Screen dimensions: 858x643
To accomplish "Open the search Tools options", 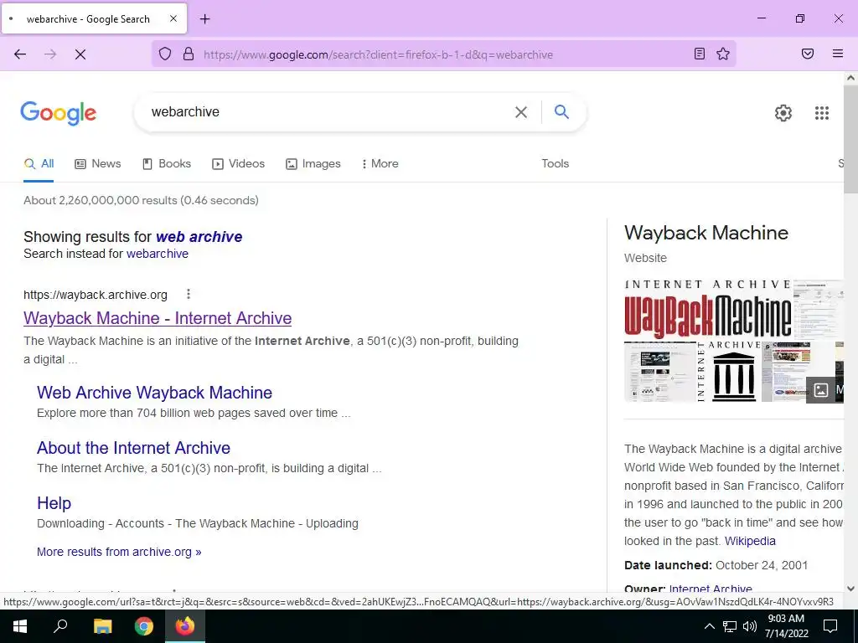I will [556, 163].
